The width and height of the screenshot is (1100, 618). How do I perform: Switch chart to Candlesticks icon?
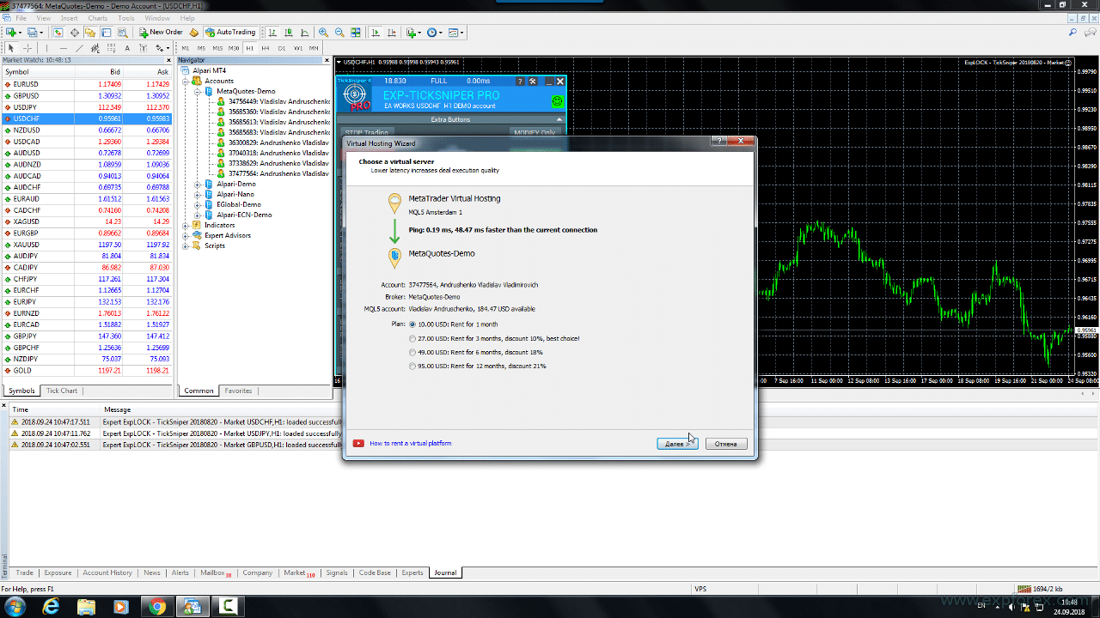click(x=289, y=33)
